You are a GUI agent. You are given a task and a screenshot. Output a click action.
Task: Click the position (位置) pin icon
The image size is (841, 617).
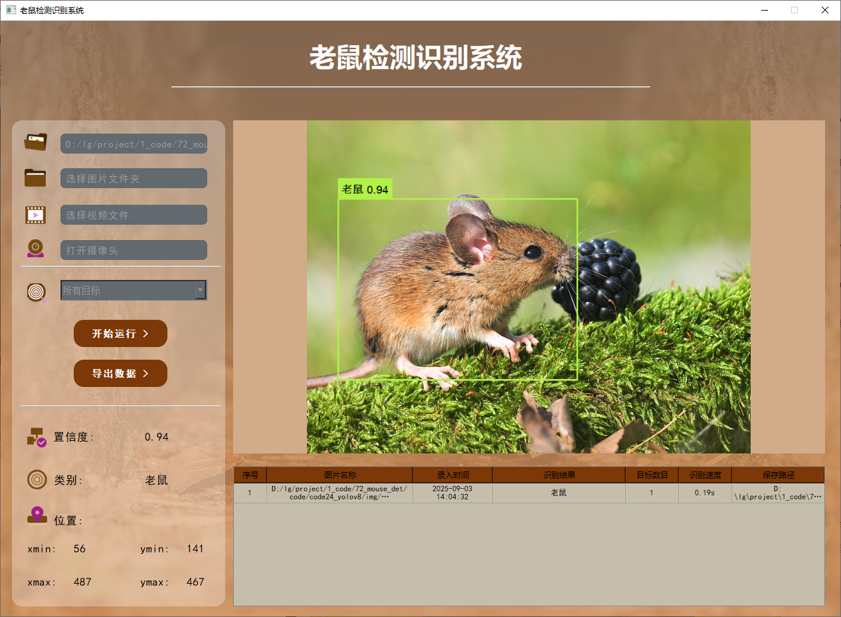pyautogui.click(x=37, y=515)
